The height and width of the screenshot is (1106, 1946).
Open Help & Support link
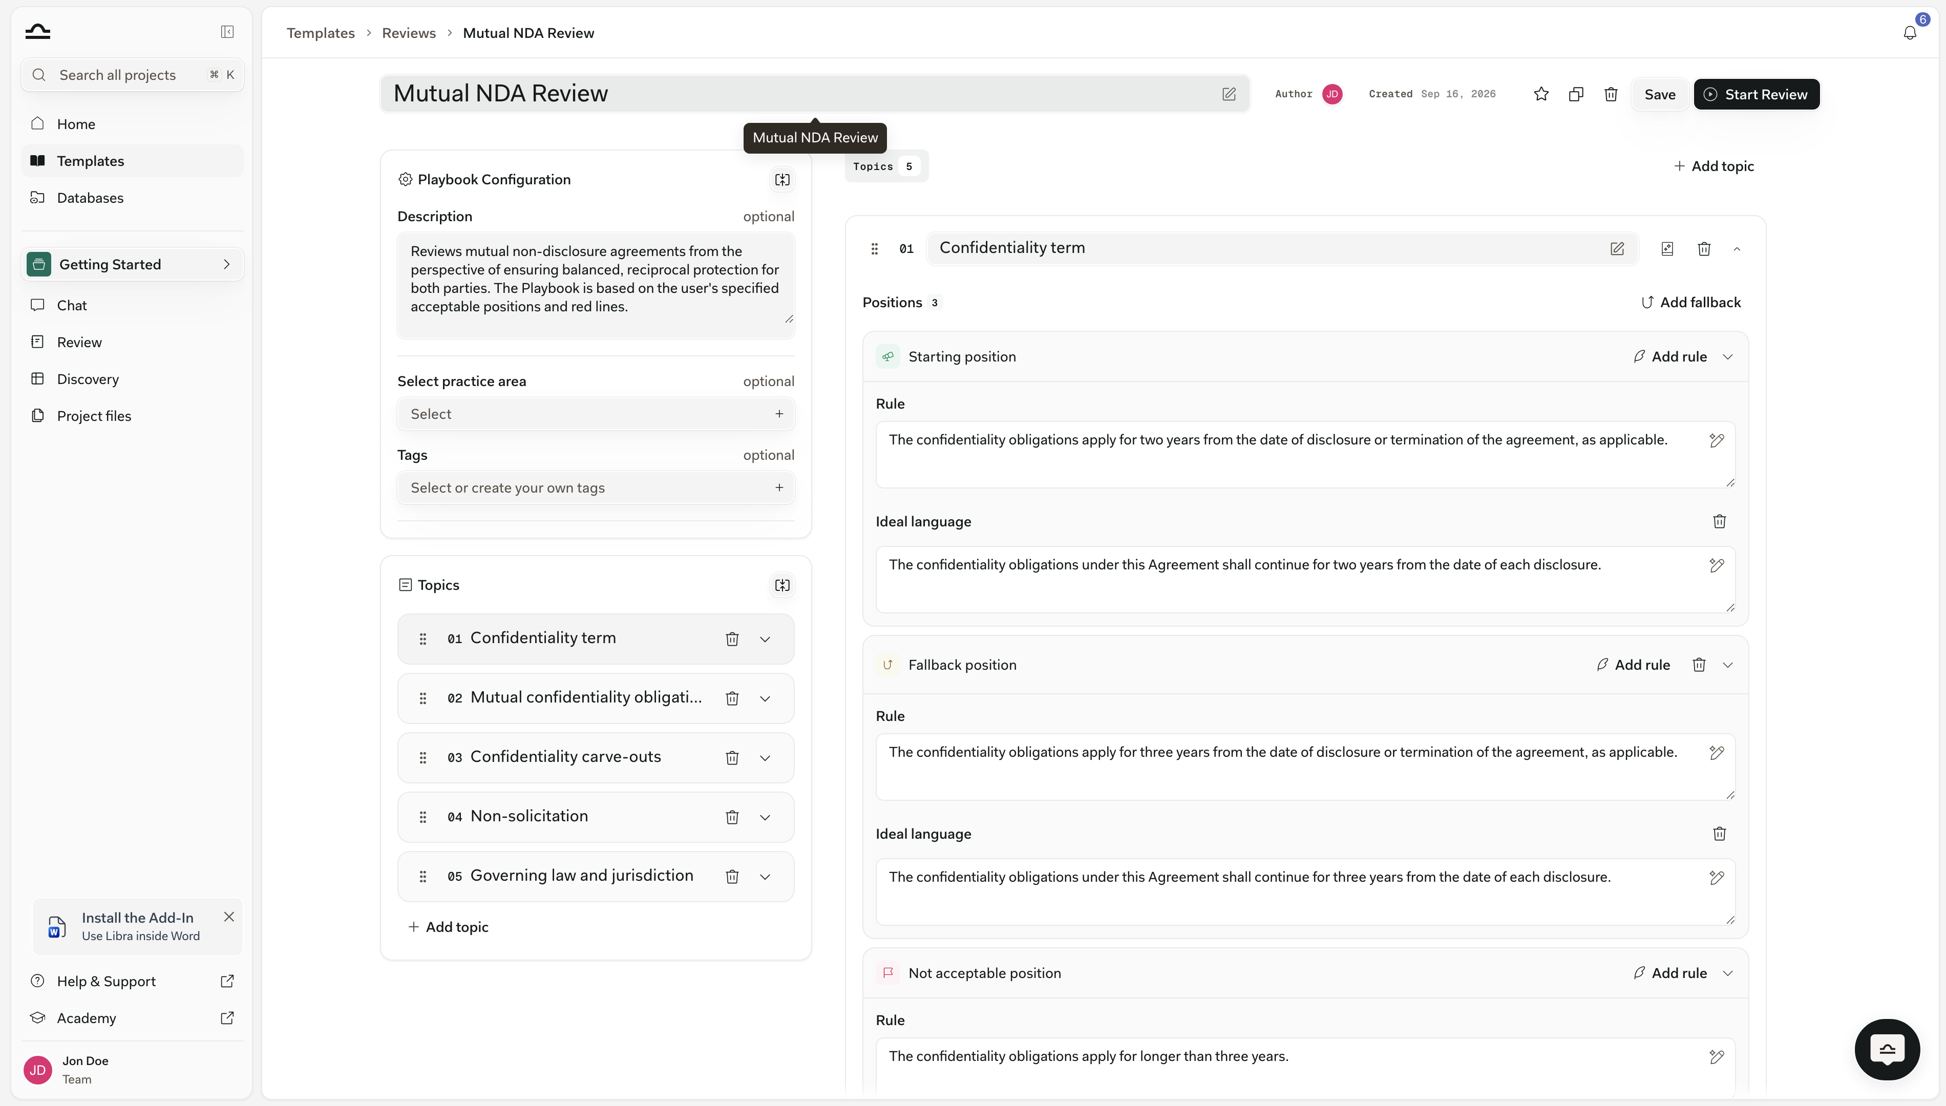tap(132, 982)
